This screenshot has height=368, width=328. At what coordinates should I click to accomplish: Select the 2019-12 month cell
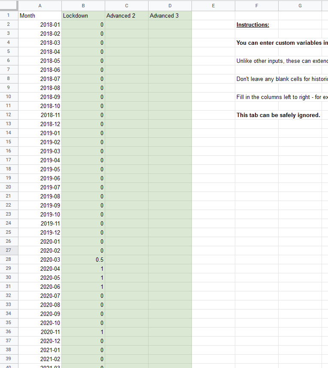pos(40,232)
